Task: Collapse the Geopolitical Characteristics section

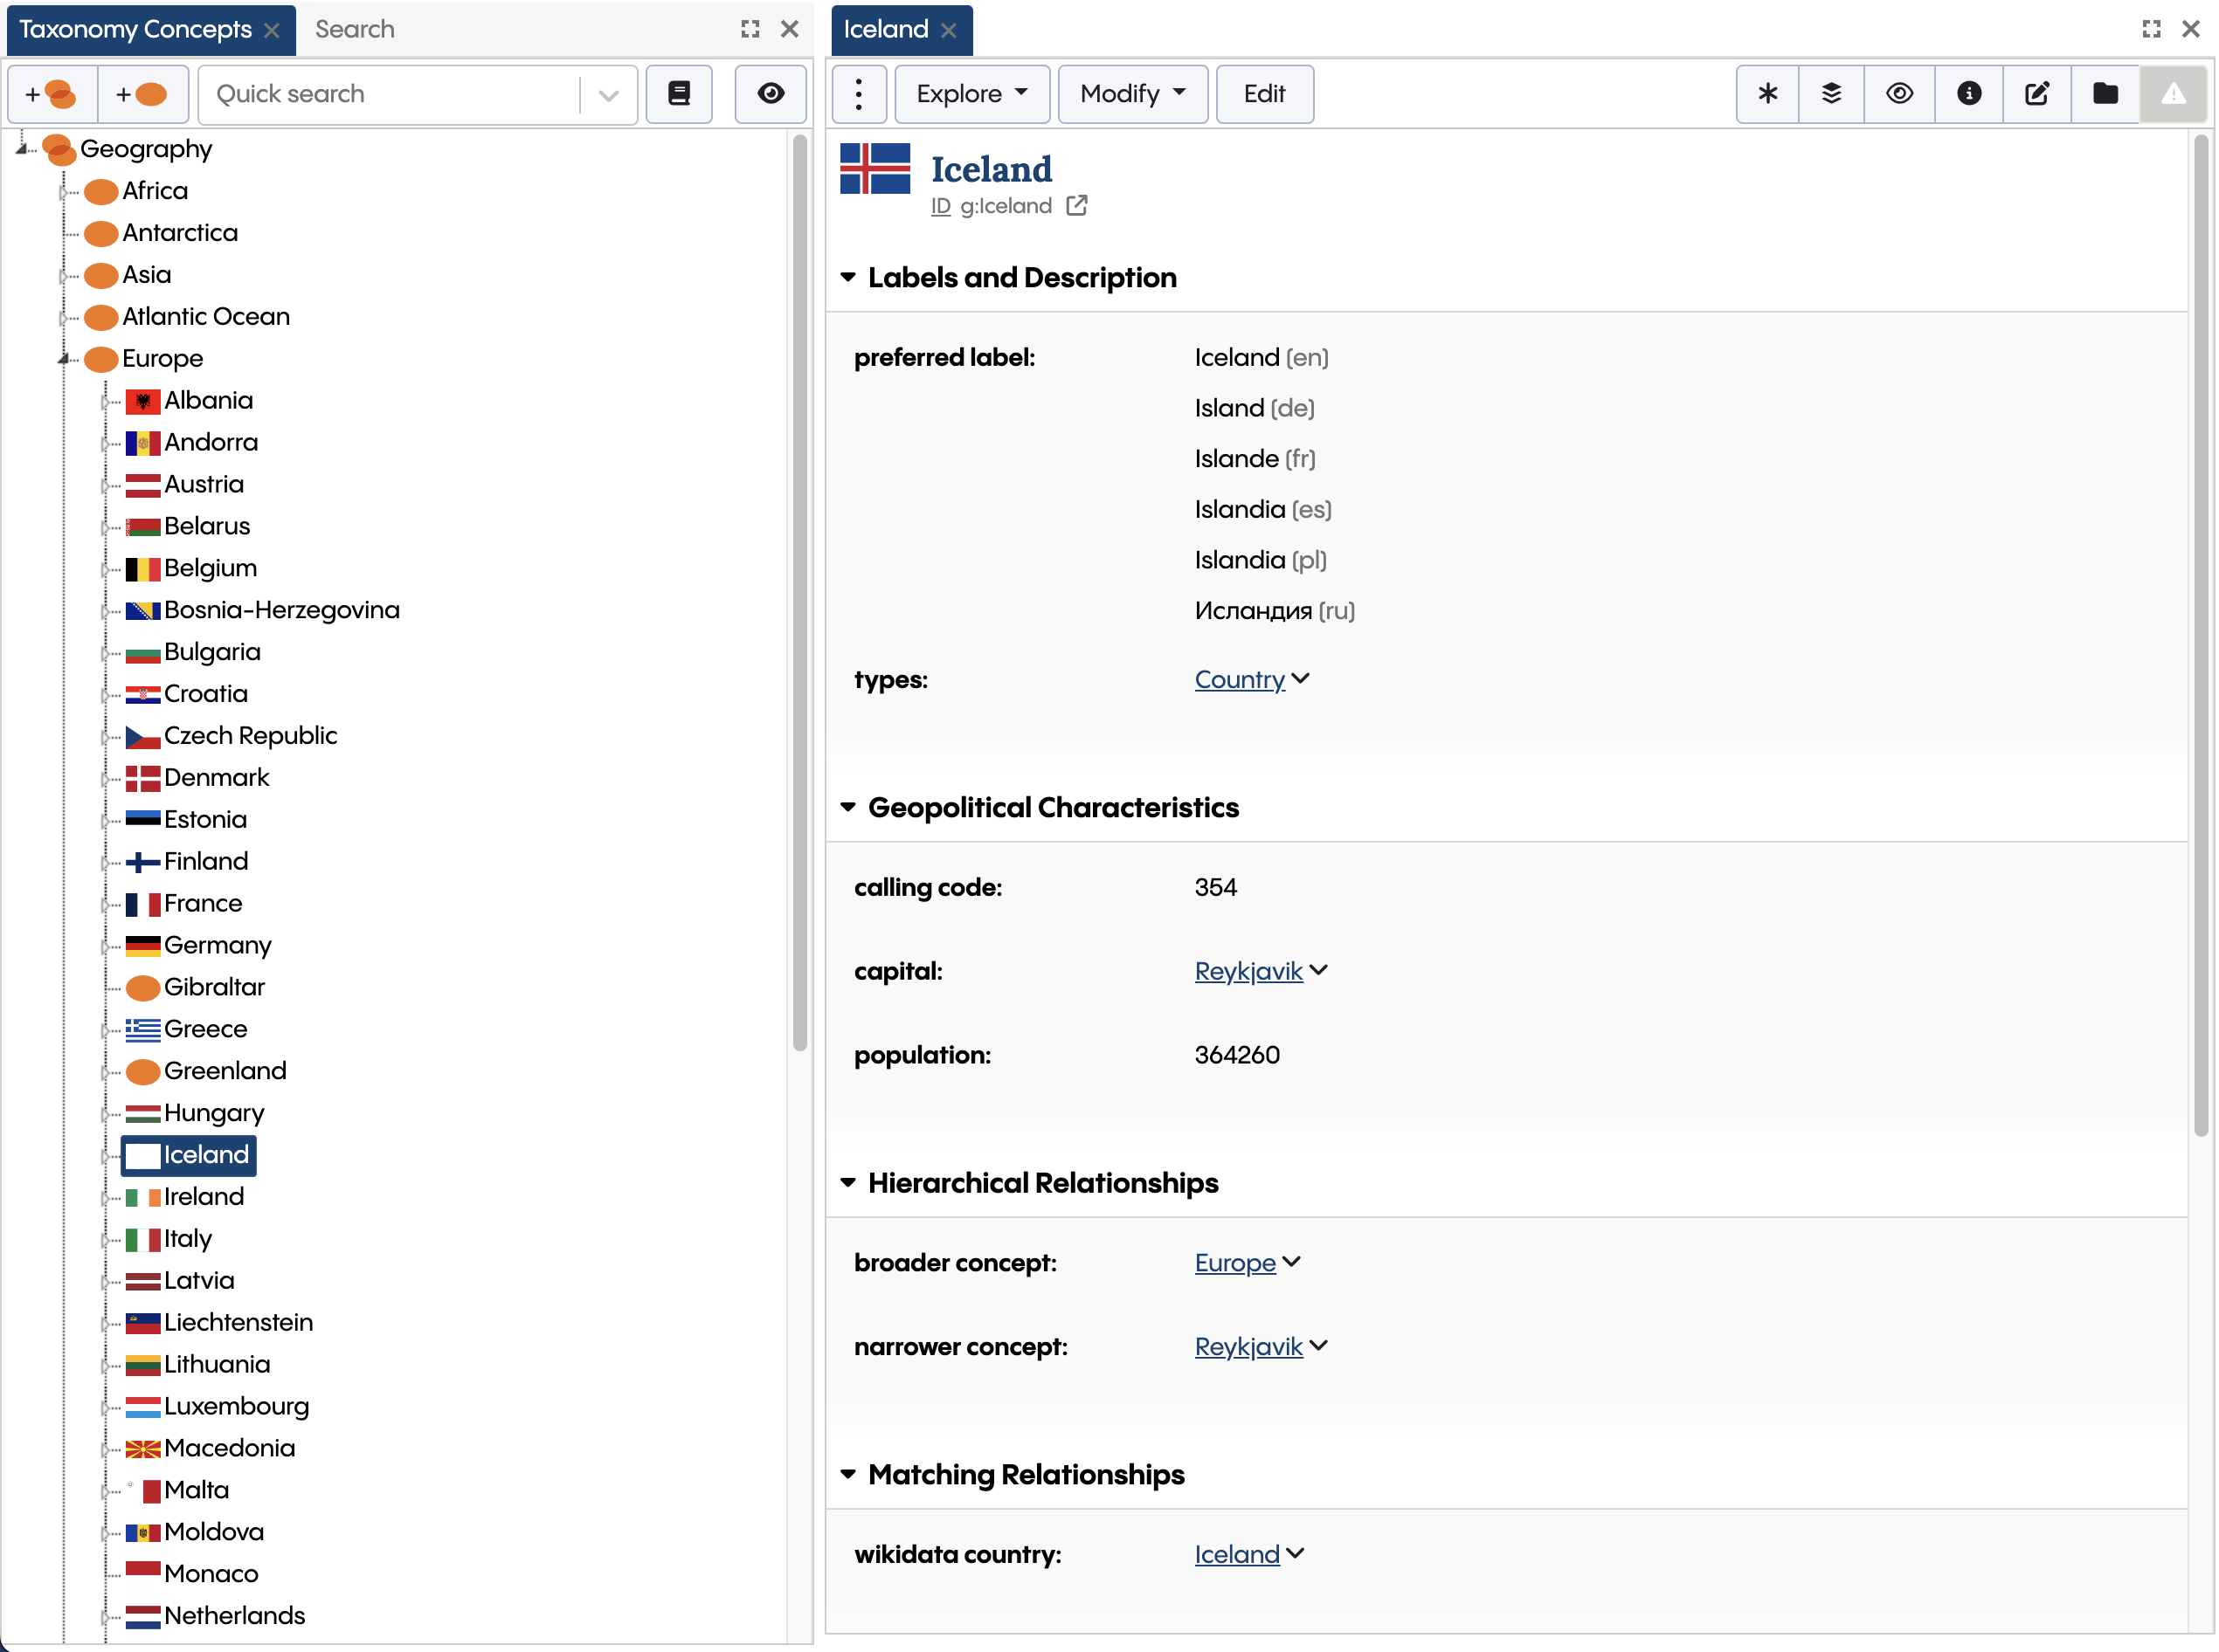Action: point(849,807)
